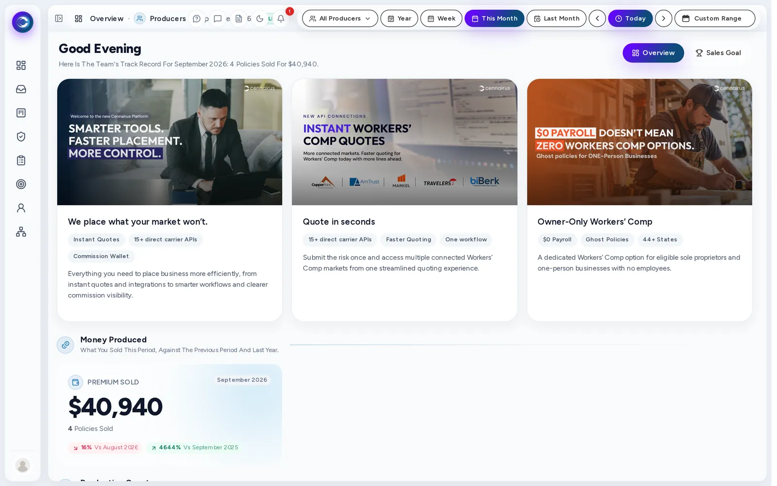Go to next period with right chevron
This screenshot has height=486, width=777.
click(663, 18)
